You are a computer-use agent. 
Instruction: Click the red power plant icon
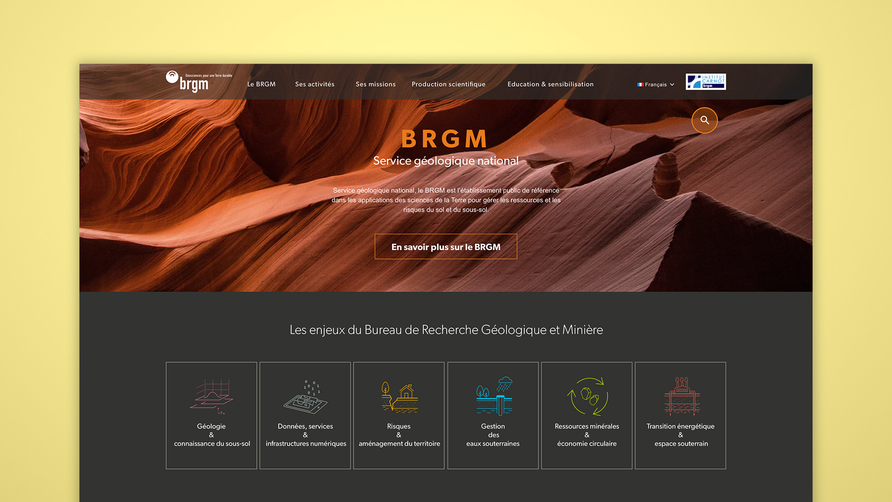pos(682,396)
